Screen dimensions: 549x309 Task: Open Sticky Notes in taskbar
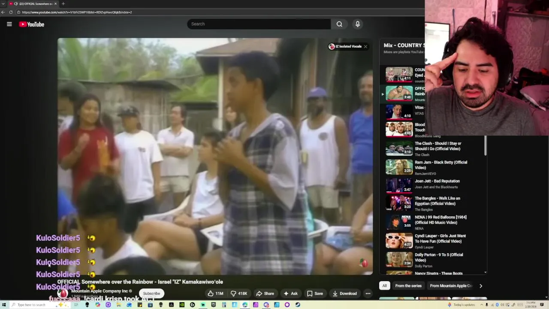(x=140, y=305)
